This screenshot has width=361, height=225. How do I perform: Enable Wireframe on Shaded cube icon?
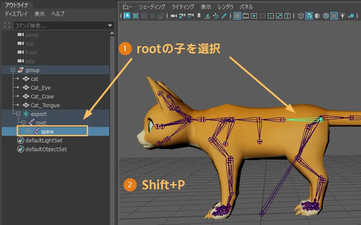click(326, 16)
